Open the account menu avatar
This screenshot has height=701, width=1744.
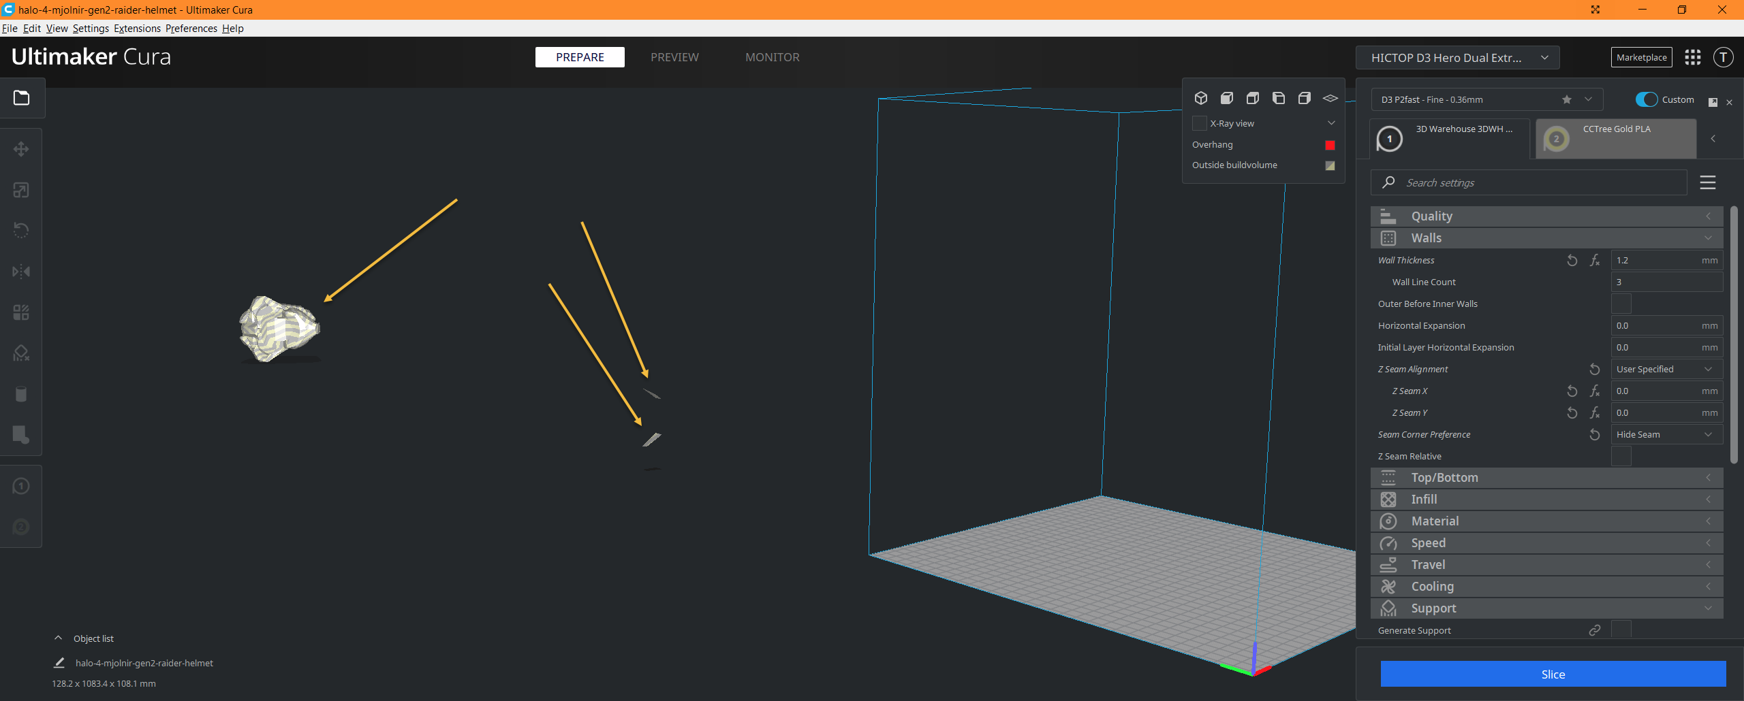pyautogui.click(x=1724, y=57)
